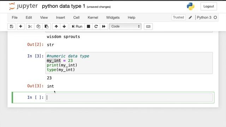This screenshot has width=226, height=127.
Task: Rename notebook title python data type 1
Action: (64, 6)
